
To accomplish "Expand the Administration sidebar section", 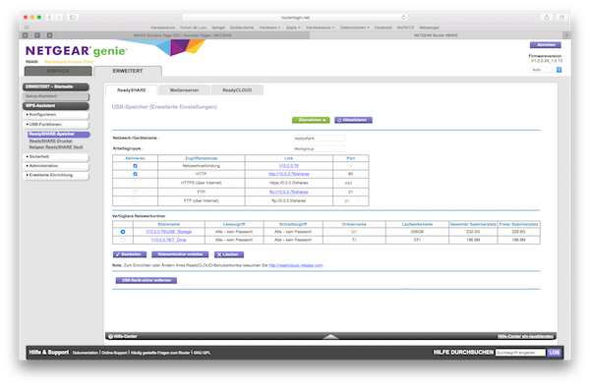I will 56,166.
